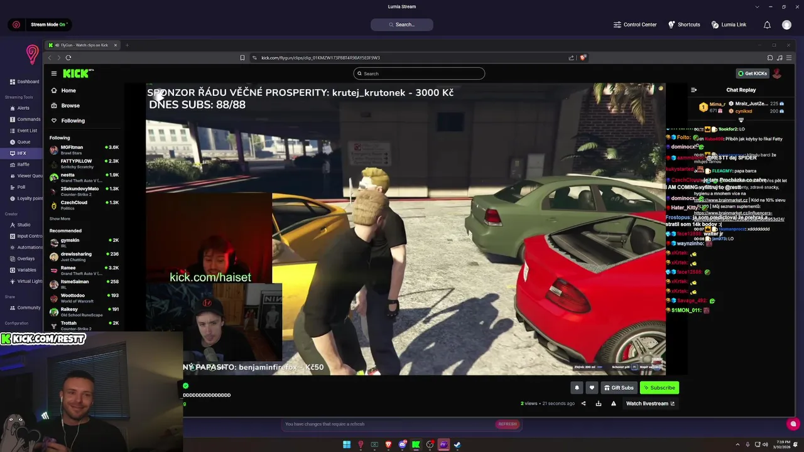Viewport: 804px width, 452px height.
Task: Open CzechCloud channel in Following
Action: tap(84, 205)
